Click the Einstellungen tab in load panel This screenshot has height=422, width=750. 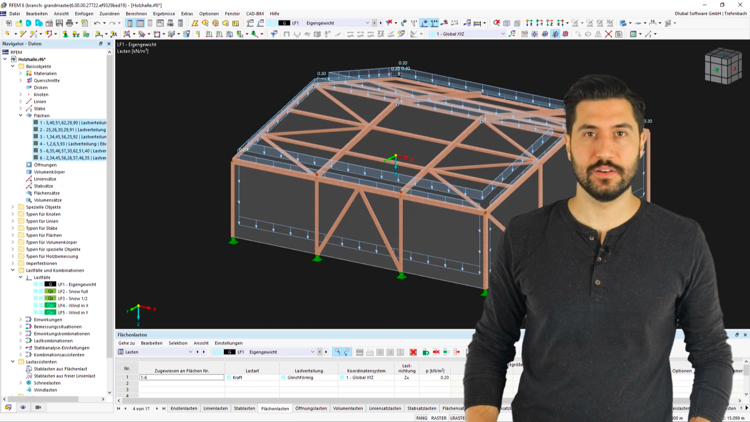click(229, 343)
